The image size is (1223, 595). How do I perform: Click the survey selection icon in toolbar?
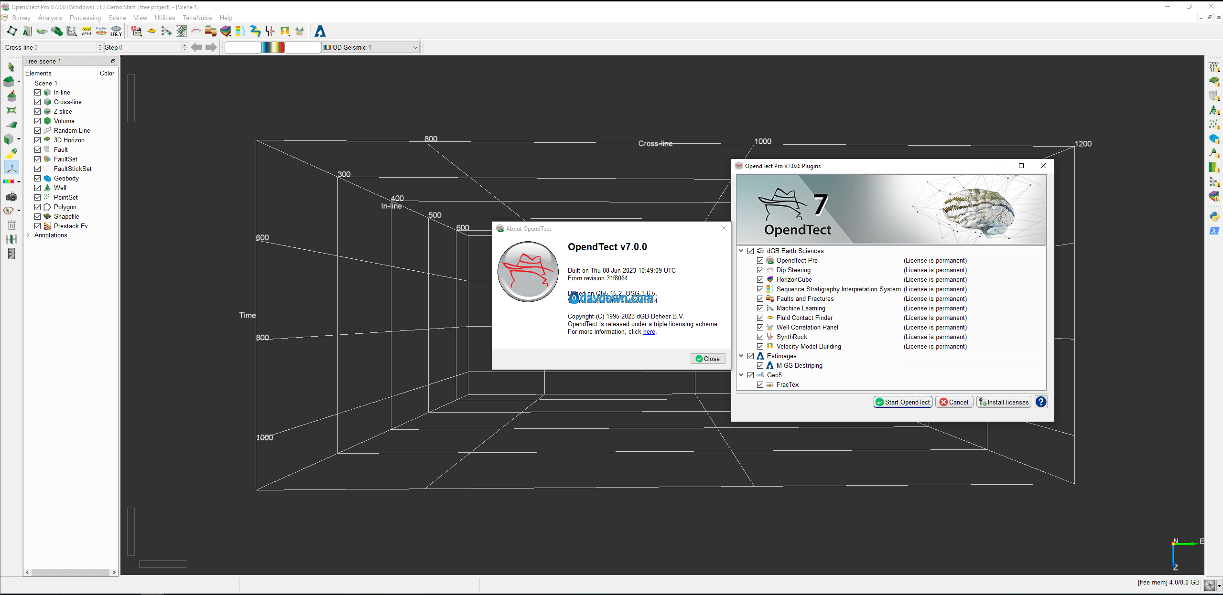coord(11,32)
